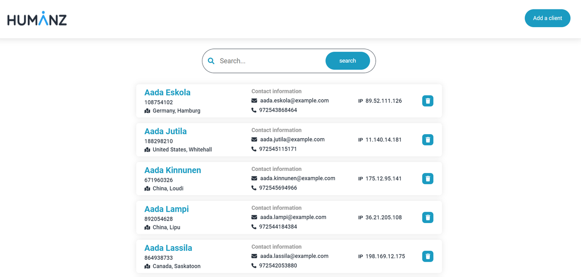Click phone number 972545115171
Screen dimensions: 581x277
coord(278,149)
